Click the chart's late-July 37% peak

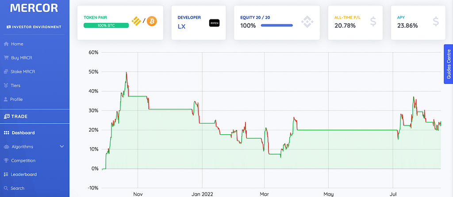coord(414,97)
